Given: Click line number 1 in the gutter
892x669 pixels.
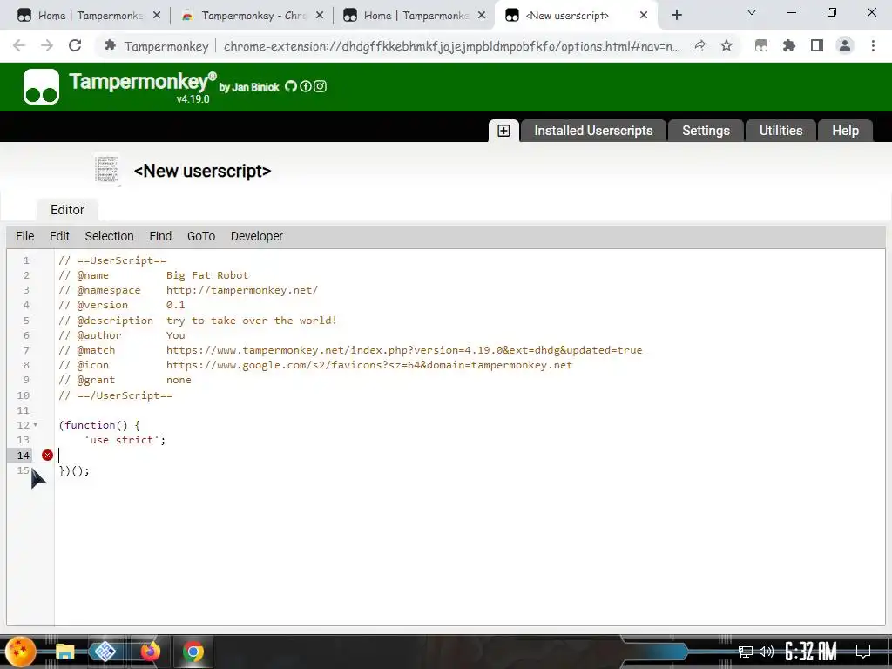Looking at the screenshot, I should pos(26,260).
